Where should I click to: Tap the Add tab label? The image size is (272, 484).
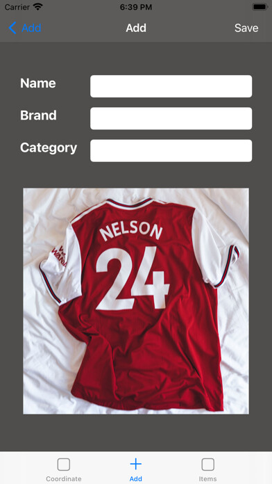point(135,478)
